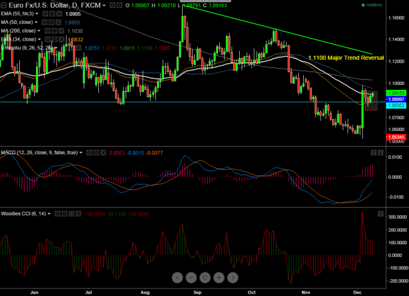Screen dimensions: 409x296
Task: Toggle visibility of the MACD indicator
Action: [x=90, y=152]
